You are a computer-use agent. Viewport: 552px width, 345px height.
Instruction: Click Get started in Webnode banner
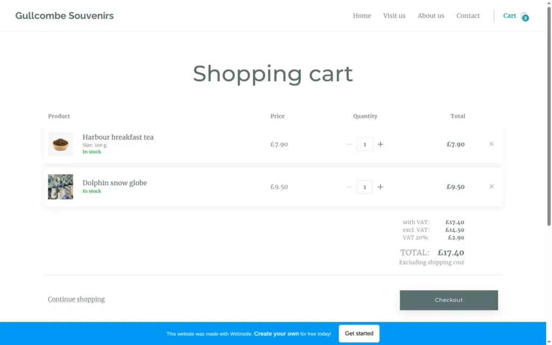(359, 333)
